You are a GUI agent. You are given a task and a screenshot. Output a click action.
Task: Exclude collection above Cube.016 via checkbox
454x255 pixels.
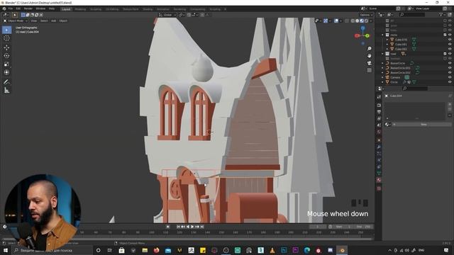[x=445, y=35]
